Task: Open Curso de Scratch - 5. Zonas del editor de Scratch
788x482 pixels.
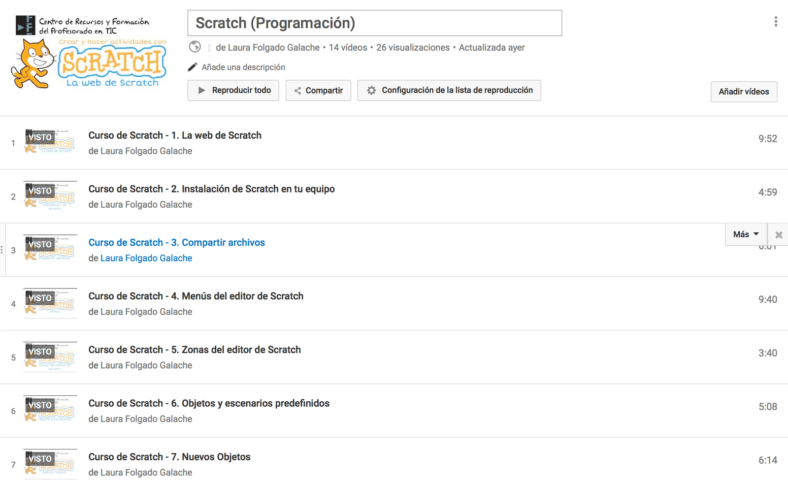Action: point(195,350)
